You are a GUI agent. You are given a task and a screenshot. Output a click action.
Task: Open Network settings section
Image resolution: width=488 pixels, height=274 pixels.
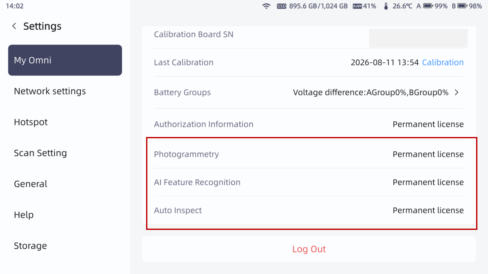(50, 91)
